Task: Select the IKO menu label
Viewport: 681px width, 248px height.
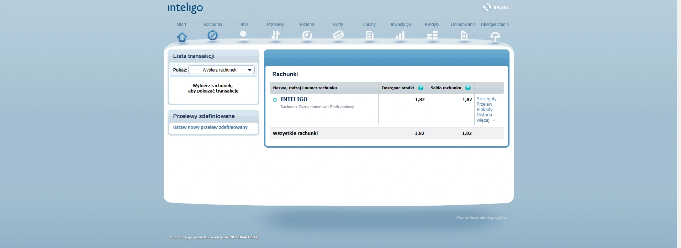Action: (244, 25)
